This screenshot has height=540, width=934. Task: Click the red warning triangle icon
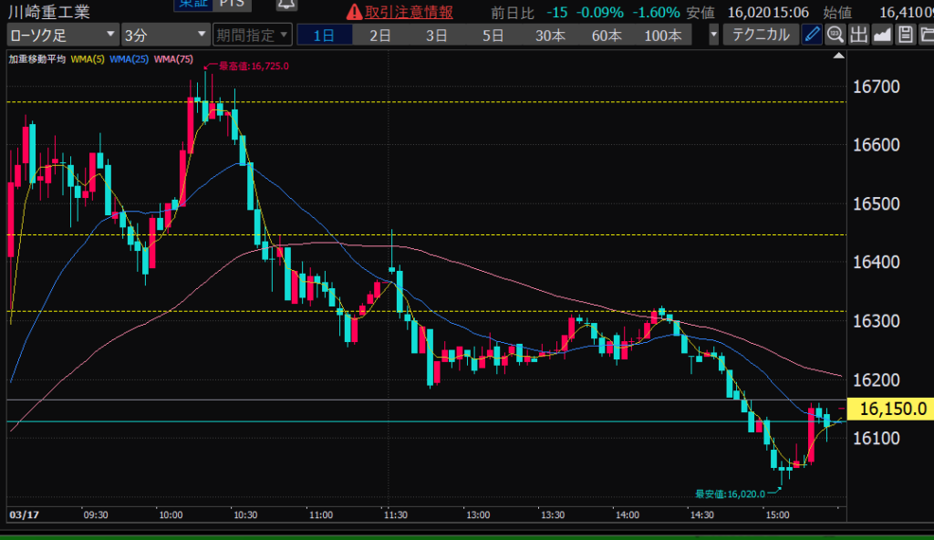(354, 13)
